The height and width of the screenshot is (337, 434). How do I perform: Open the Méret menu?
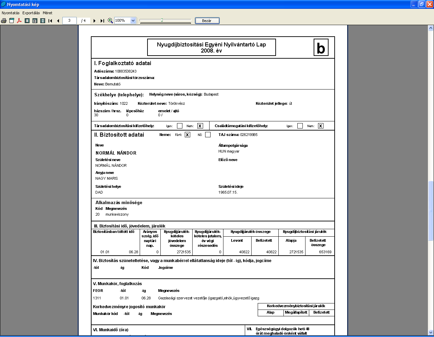tap(47, 13)
